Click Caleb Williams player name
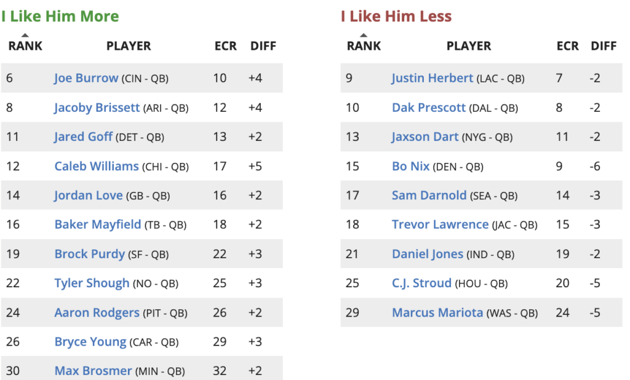Image resolution: width=630 pixels, height=380 pixels. click(x=97, y=166)
